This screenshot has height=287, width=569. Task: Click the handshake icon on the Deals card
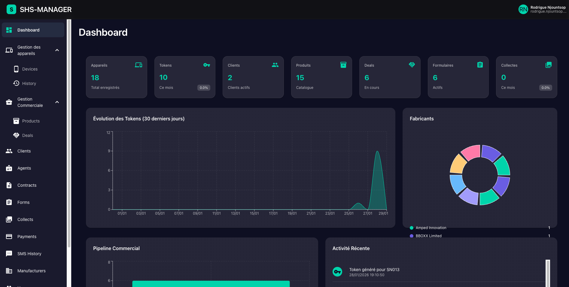click(x=412, y=65)
